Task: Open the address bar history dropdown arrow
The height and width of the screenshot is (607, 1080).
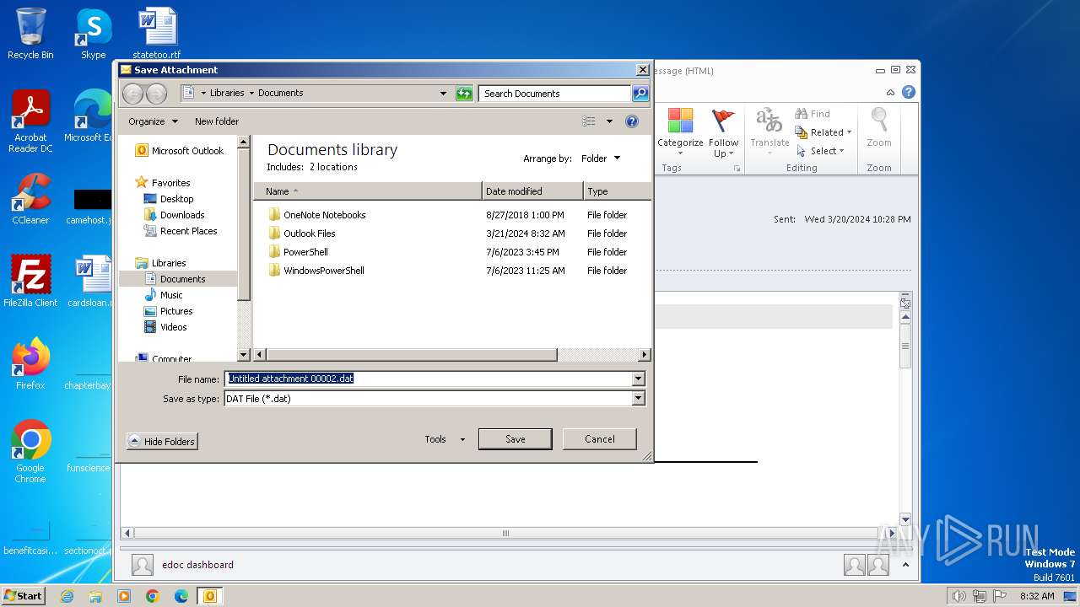Action: (x=444, y=94)
